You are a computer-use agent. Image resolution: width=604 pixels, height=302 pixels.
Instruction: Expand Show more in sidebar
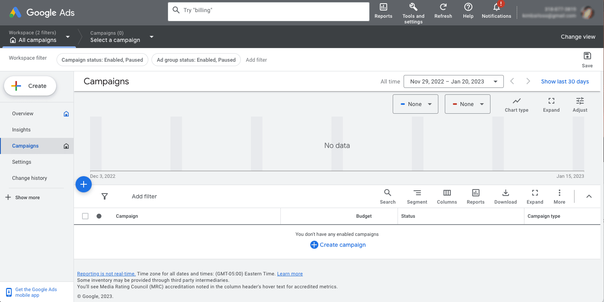(23, 198)
